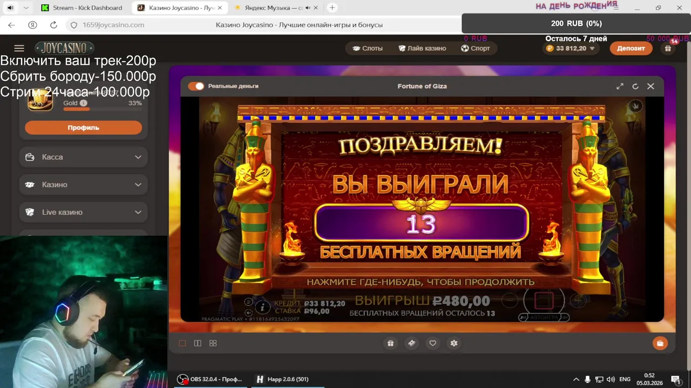Viewport: 691px width, 388px height.
Task: Open the Лайв казино section
Action: tap(422, 48)
